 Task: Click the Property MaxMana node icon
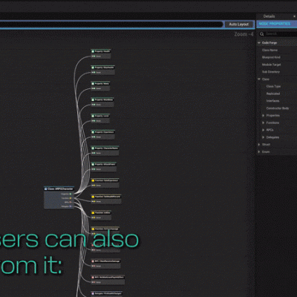(x=93, y=99)
